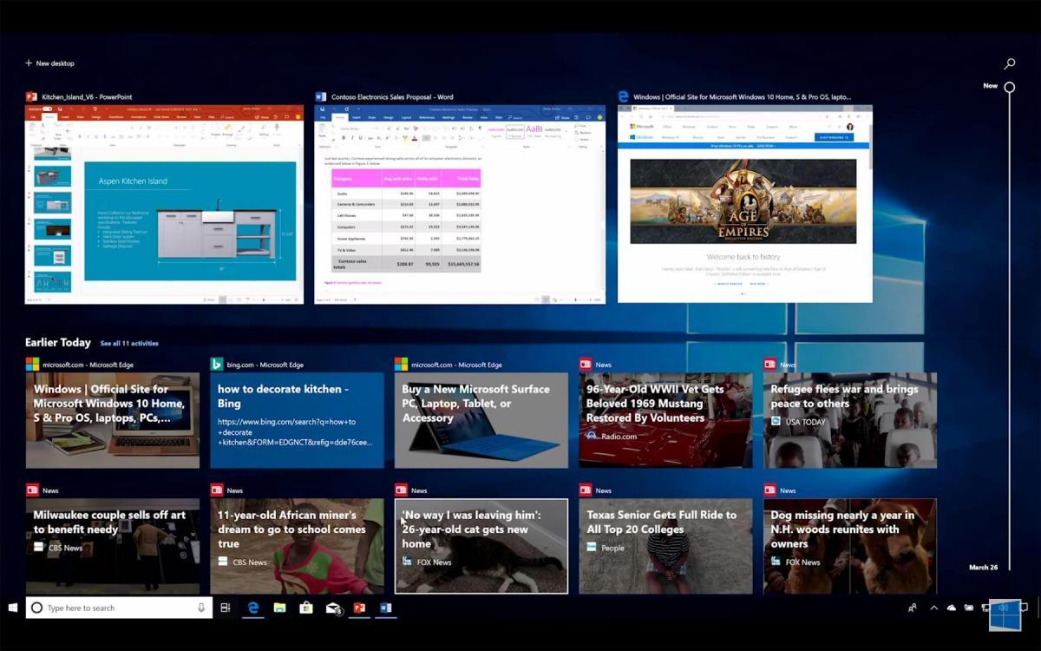Open Microsoft Edge from the taskbar

pyautogui.click(x=253, y=608)
